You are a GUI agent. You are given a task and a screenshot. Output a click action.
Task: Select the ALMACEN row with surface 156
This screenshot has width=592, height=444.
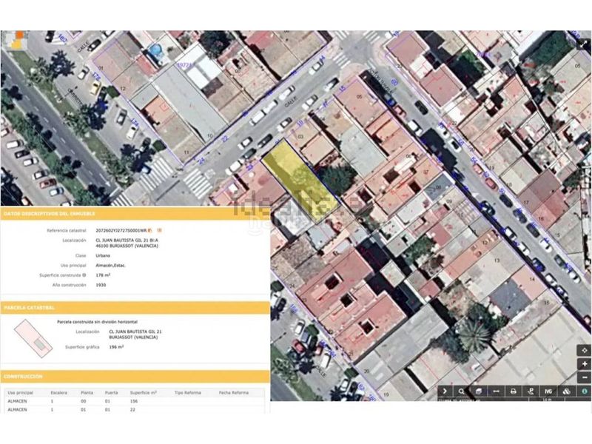tap(135, 401)
